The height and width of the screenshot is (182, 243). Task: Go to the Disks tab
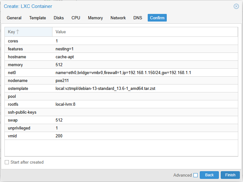click(59, 18)
